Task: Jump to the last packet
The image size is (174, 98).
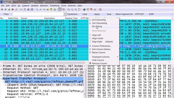Action: (x=55, y=10)
